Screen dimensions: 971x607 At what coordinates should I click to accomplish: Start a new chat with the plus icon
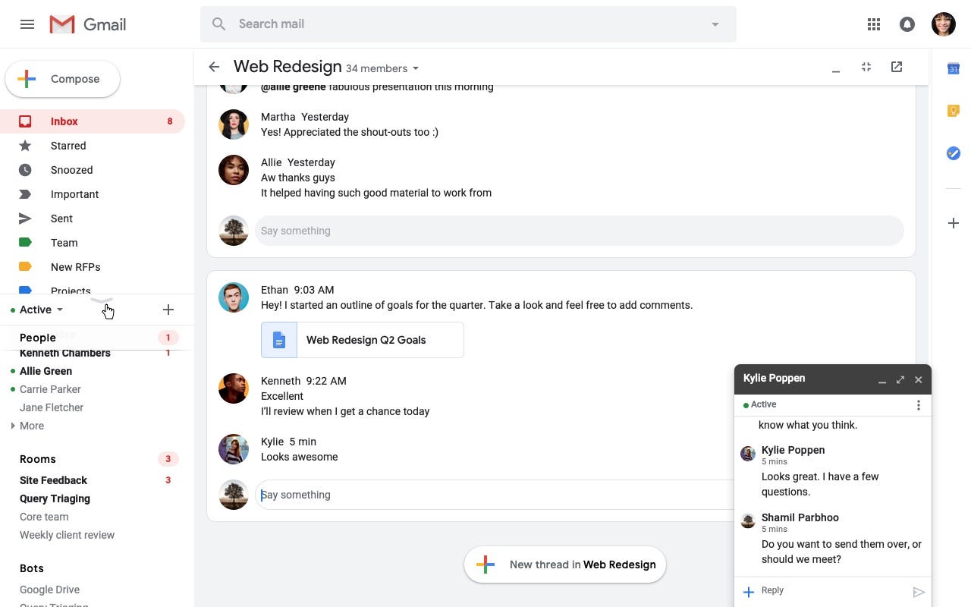(x=168, y=310)
